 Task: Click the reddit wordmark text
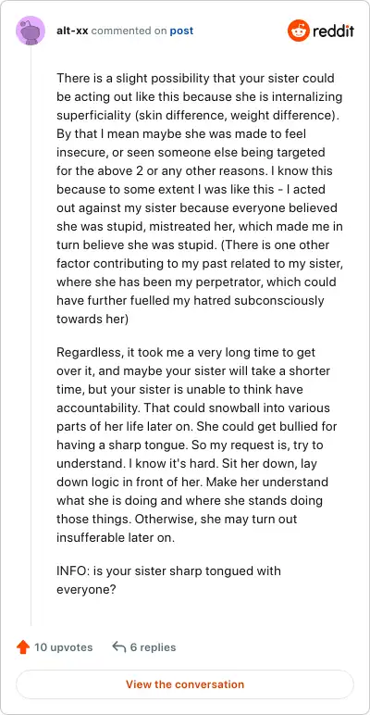tap(334, 31)
